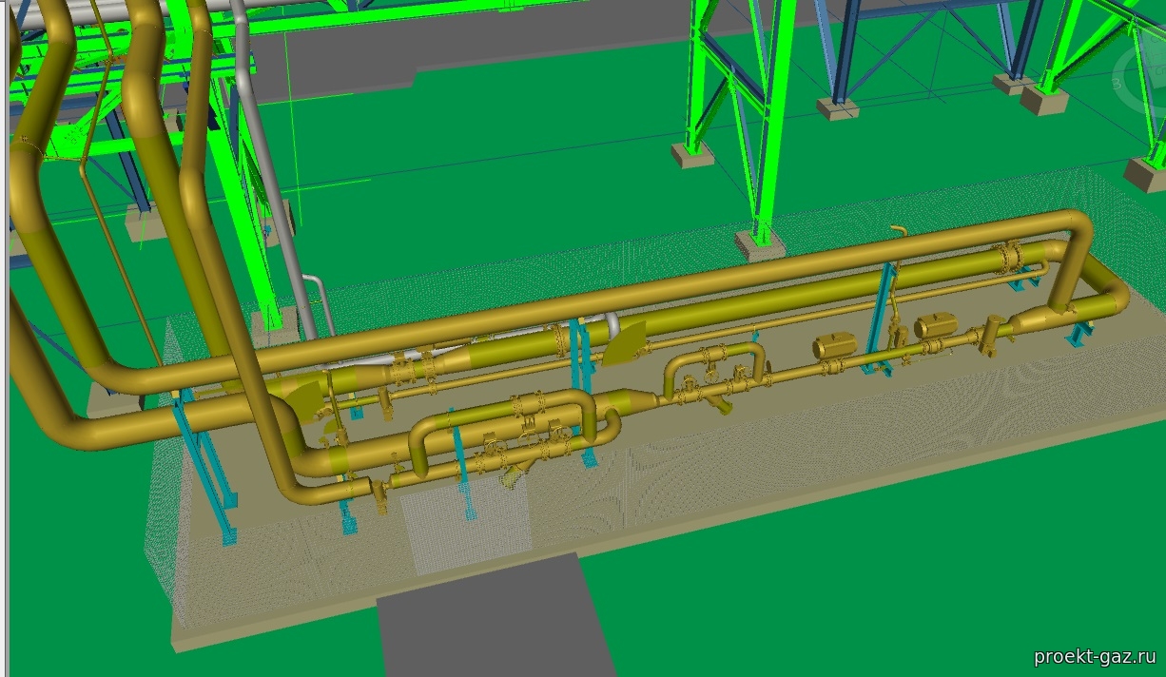
Task: Select the upper Y-strainer near the small bypass loop
Action: tap(722, 404)
